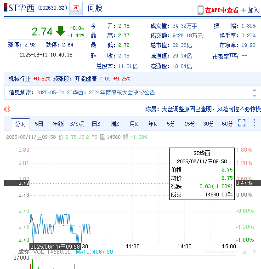Switch to the 年K tab
This screenshot has height=269, width=261.
(x=153, y=124)
